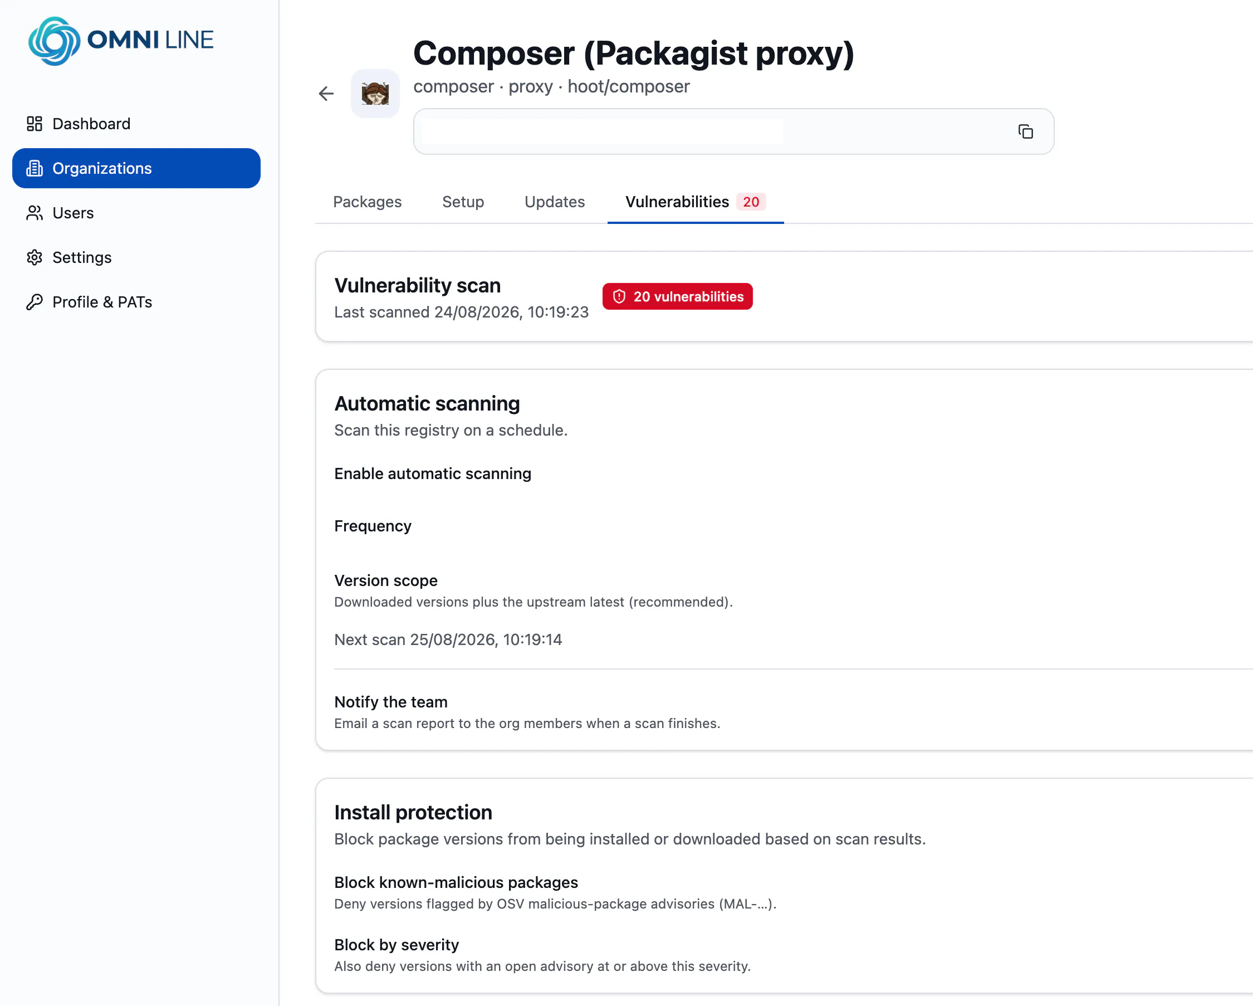Click the red 20 vulnerabilities badge
The image size is (1253, 1006).
[x=678, y=297]
